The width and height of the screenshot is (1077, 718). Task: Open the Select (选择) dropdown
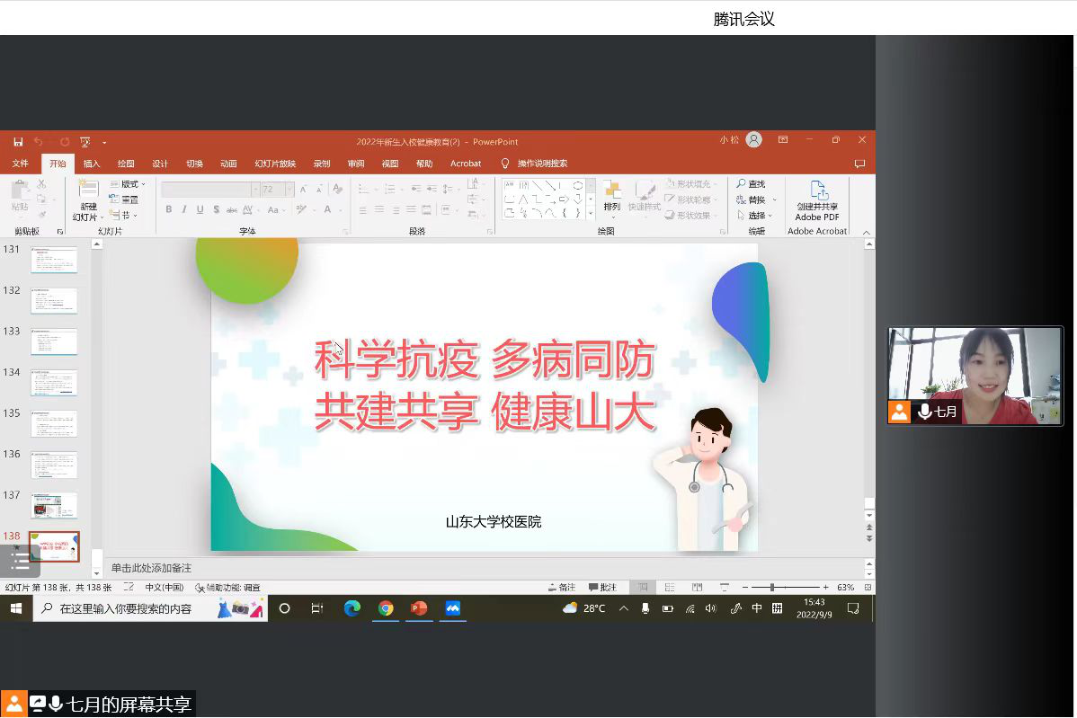click(756, 216)
